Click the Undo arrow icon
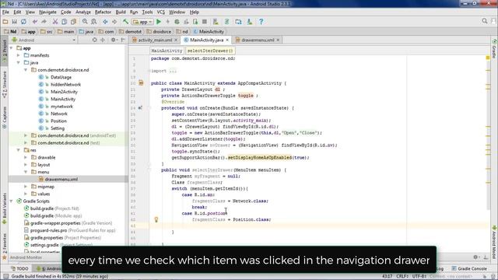This screenshot has height=280, width=498. [35, 22]
